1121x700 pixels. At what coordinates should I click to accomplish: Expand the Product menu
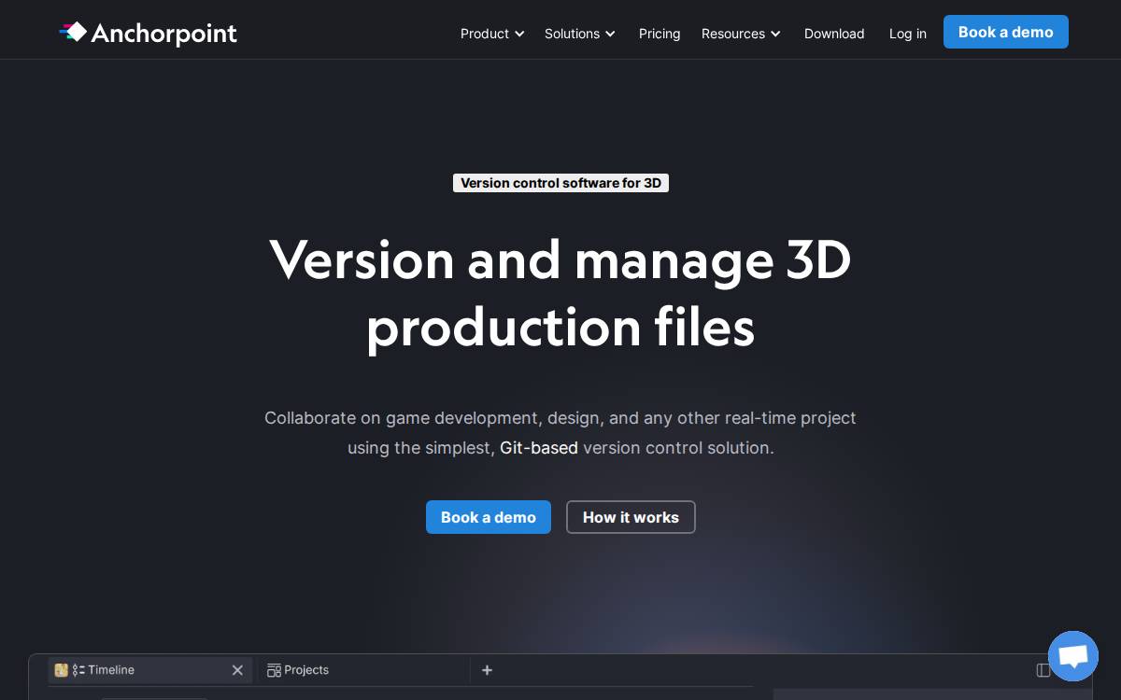pyautogui.click(x=492, y=34)
